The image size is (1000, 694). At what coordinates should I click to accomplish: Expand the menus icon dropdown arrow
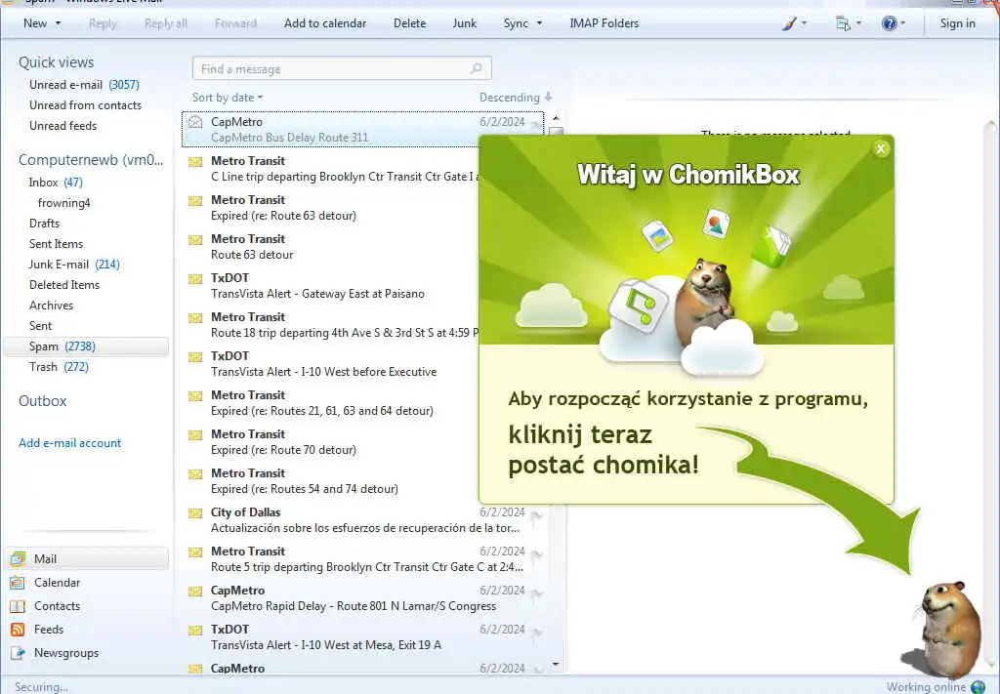(858, 23)
